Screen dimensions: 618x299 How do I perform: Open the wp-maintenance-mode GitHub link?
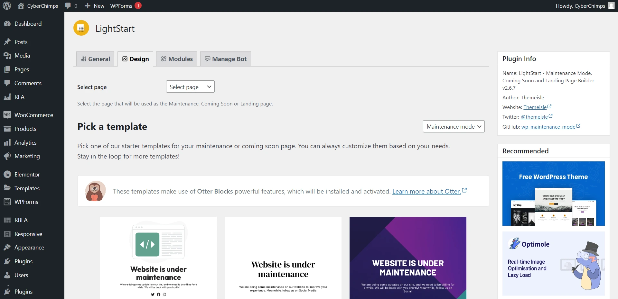click(x=548, y=127)
